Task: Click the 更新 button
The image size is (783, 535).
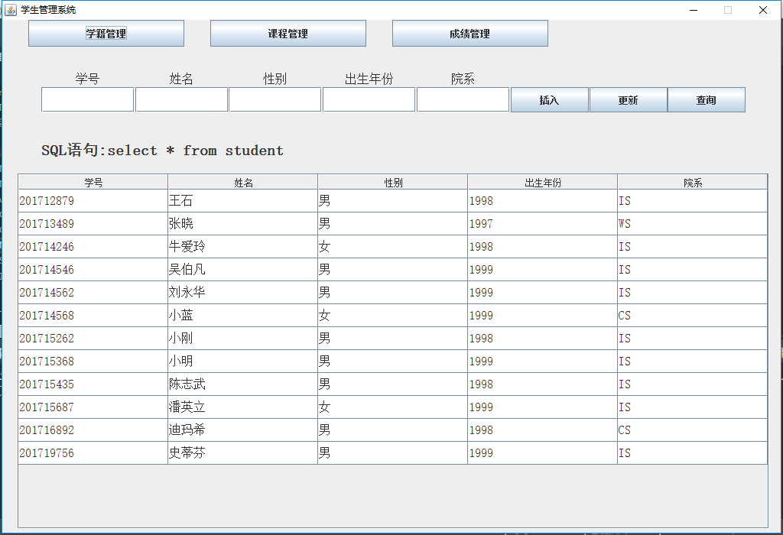Action: point(629,100)
